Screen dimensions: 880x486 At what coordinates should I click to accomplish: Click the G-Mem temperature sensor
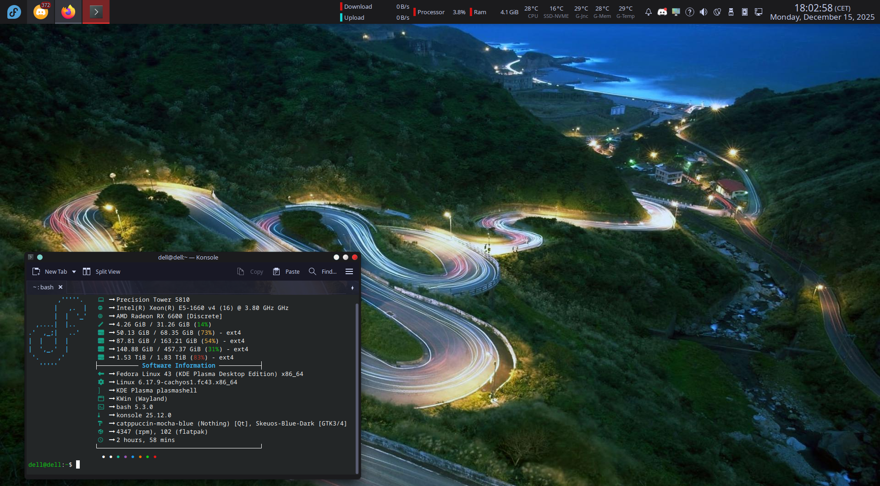point(602,12)
